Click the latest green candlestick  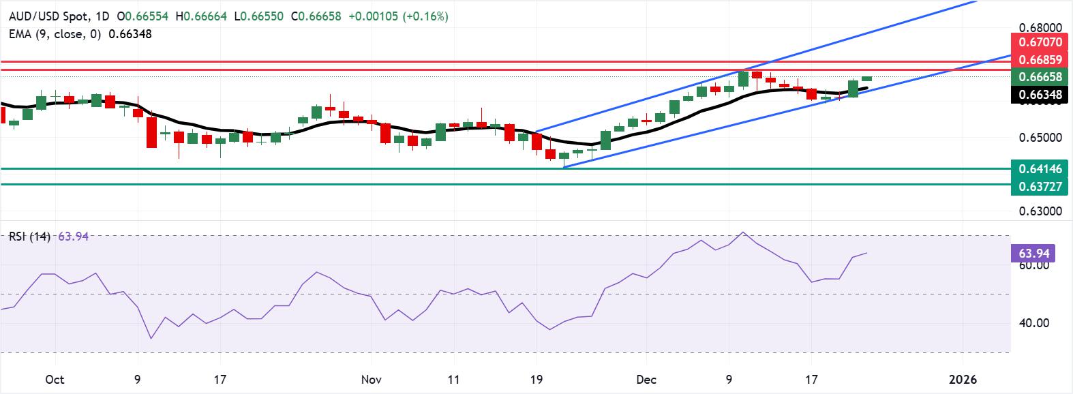coord(866,78)
